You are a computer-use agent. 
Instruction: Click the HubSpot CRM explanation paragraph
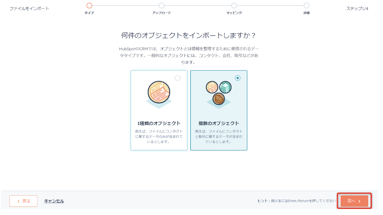189,55
